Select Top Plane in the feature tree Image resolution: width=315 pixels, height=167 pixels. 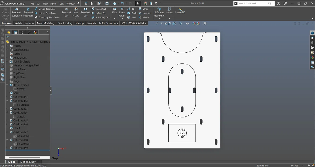[x=19, y=73]
